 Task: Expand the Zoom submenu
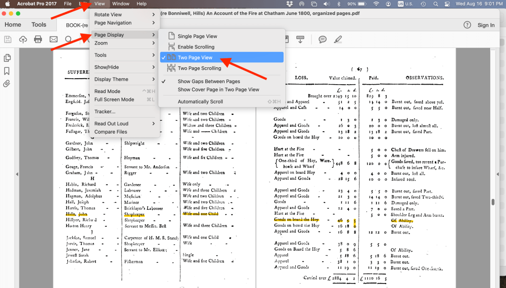pyautogui.click(x=125, y=44)
